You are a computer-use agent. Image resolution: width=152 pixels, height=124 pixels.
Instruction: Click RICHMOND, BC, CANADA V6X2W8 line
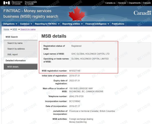coord(86,91)
